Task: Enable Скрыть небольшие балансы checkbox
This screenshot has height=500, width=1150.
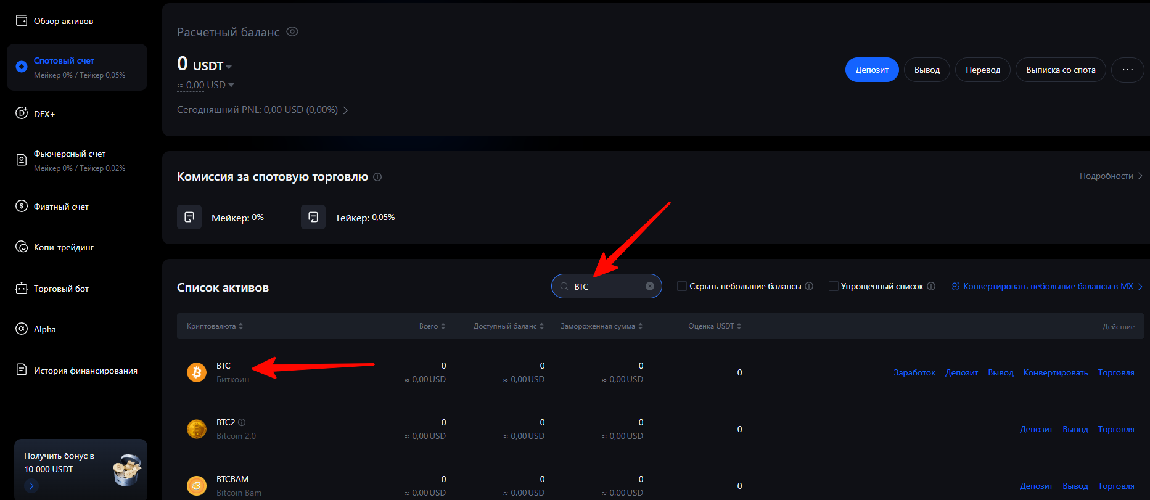Action: click(682, 286)
